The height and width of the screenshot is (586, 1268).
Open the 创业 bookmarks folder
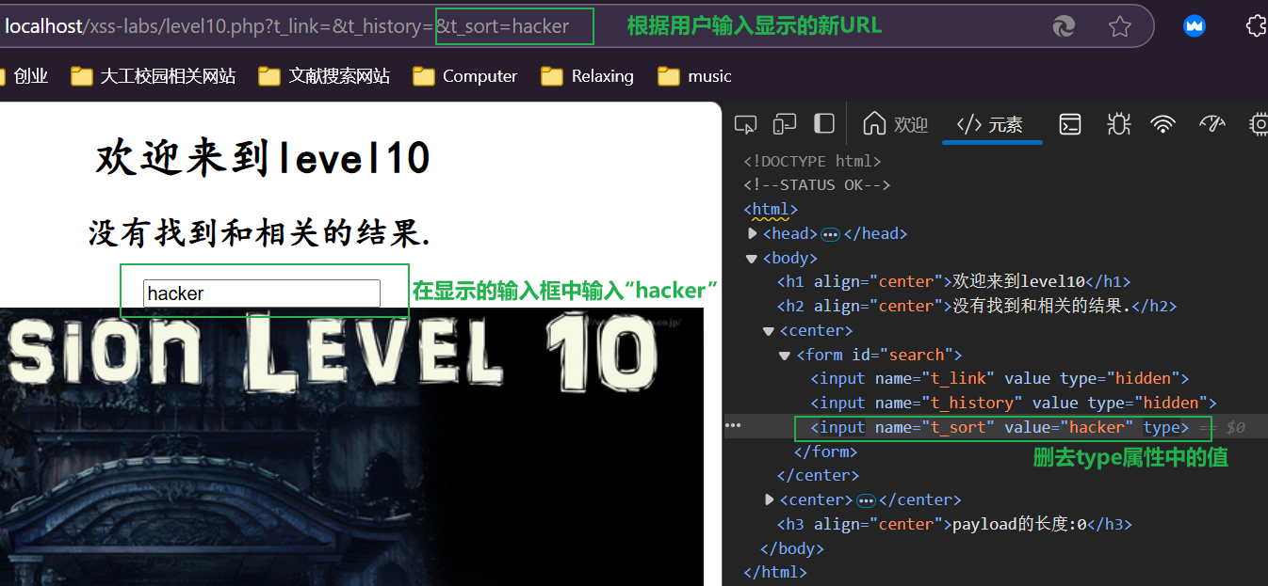coord(24,76)
